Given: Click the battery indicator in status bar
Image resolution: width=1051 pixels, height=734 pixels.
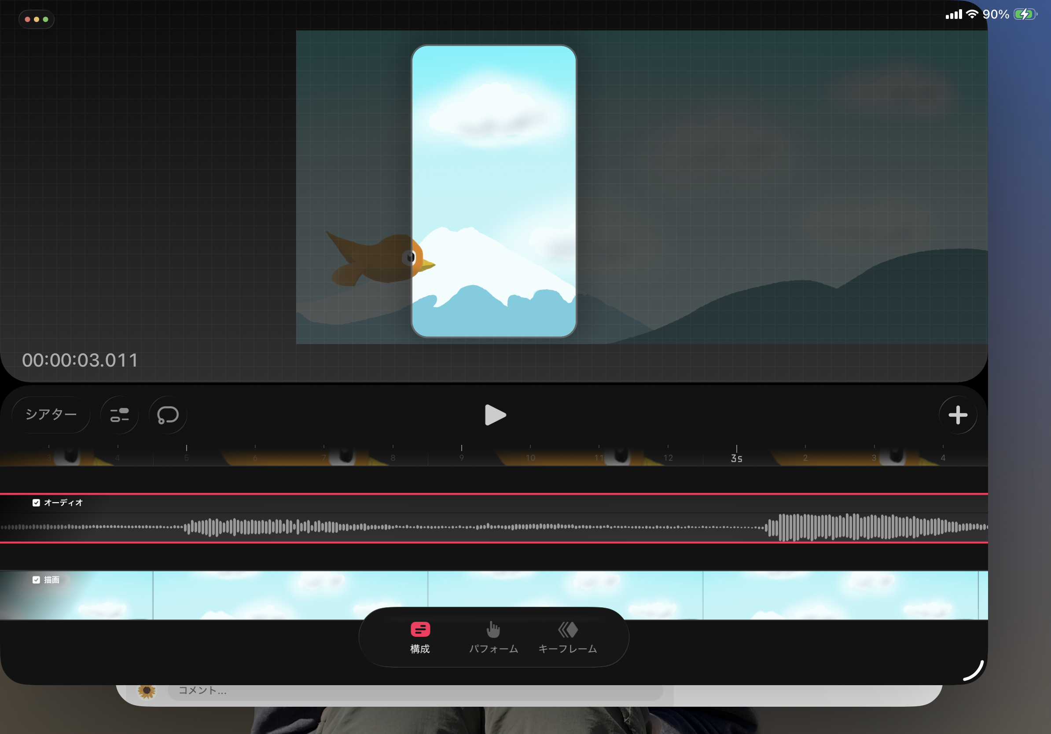Looking at the screenshot, I should (1025, 14).
